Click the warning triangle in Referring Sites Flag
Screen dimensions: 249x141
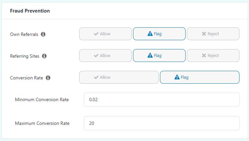150,55
